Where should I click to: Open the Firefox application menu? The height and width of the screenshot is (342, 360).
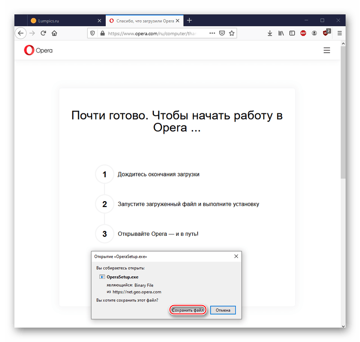pos(340,33)
